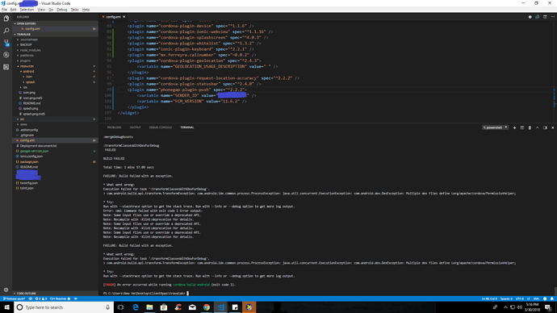Select the powershell terminal dropdown
Viewport: 557px width, 313px height.
click(x=495, y=127)
